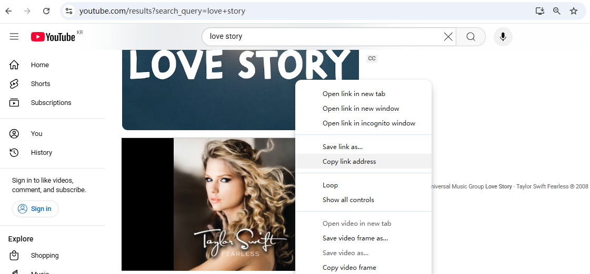This screenshot has height=274, width=590.
Task: Click the Subscriptions icon in sidebar
Action: (14, 102)
